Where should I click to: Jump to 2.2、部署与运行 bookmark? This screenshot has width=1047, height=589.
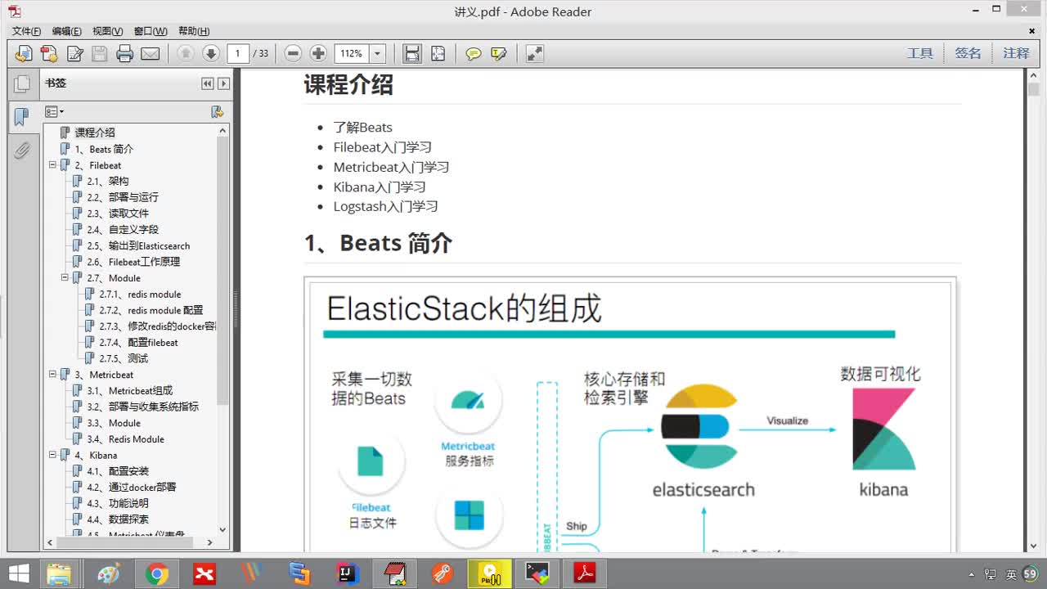coord(123,197)
